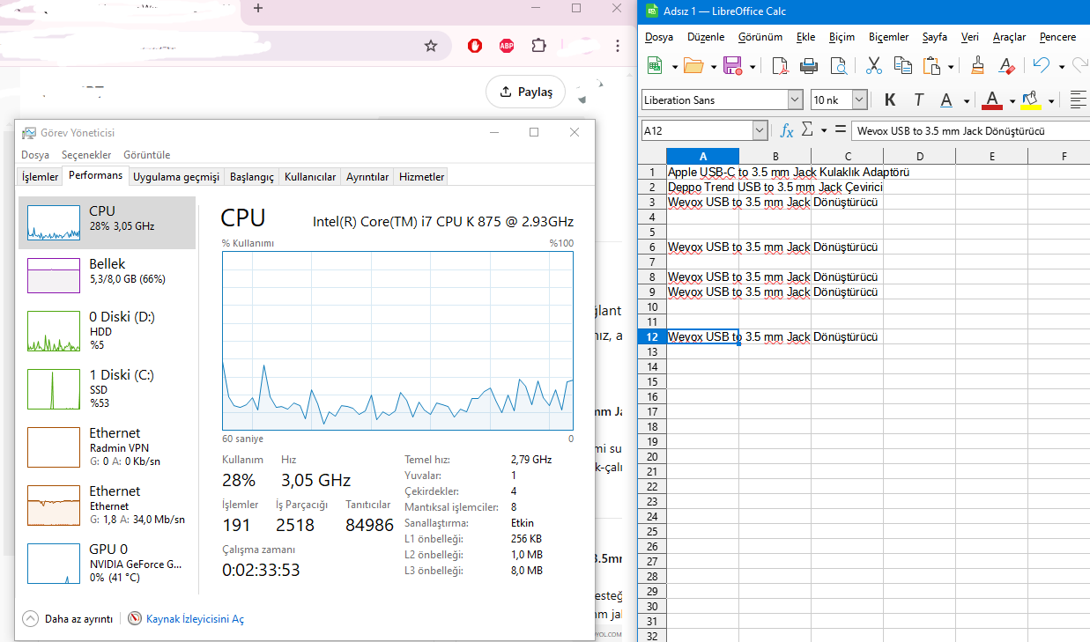Click the red stop-hand extension icon in Chrome

(x=475, y=46)
